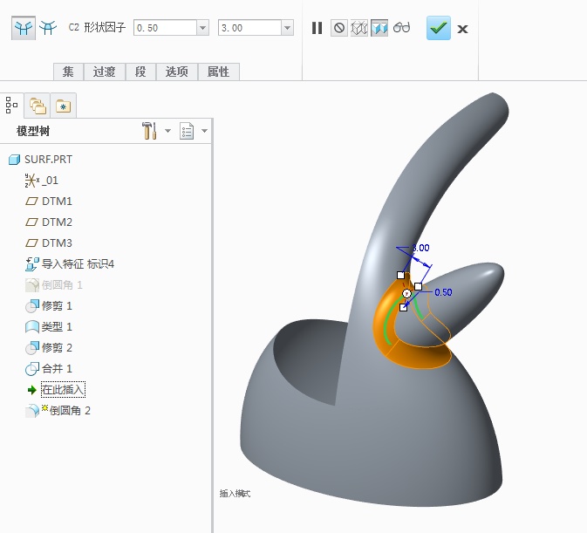Toggle unattached geometry preview mode
This screenshot has width=587, height=533.
click(358, 28)
